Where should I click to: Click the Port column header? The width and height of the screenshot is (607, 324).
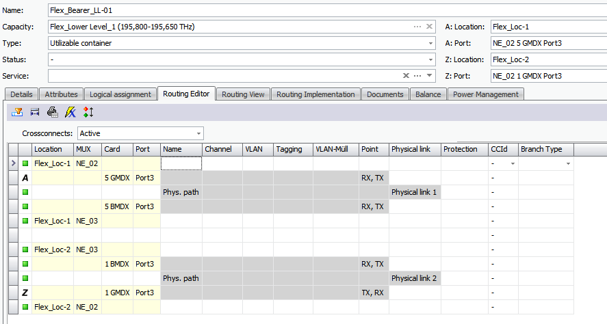[x=146, y=149]
